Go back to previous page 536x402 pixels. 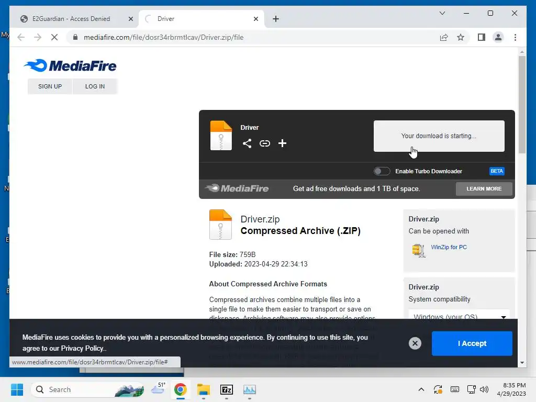(x=21, y=37)
